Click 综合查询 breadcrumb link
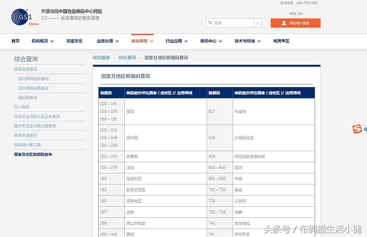 (127, 57)
